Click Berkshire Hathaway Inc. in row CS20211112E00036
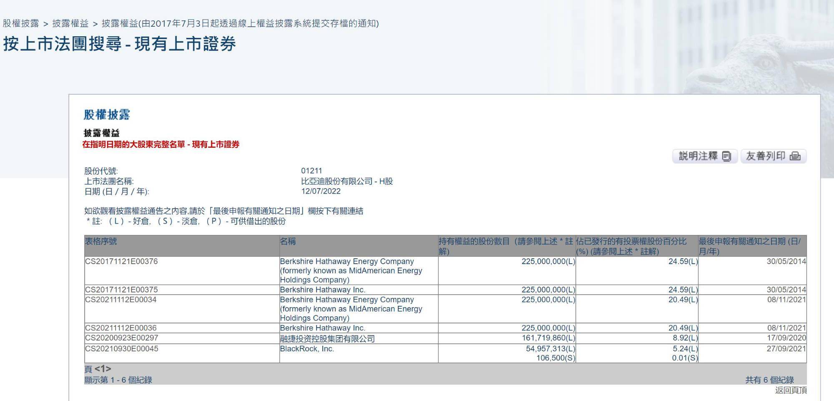This screenshot has width=834, height=401. 323,328
